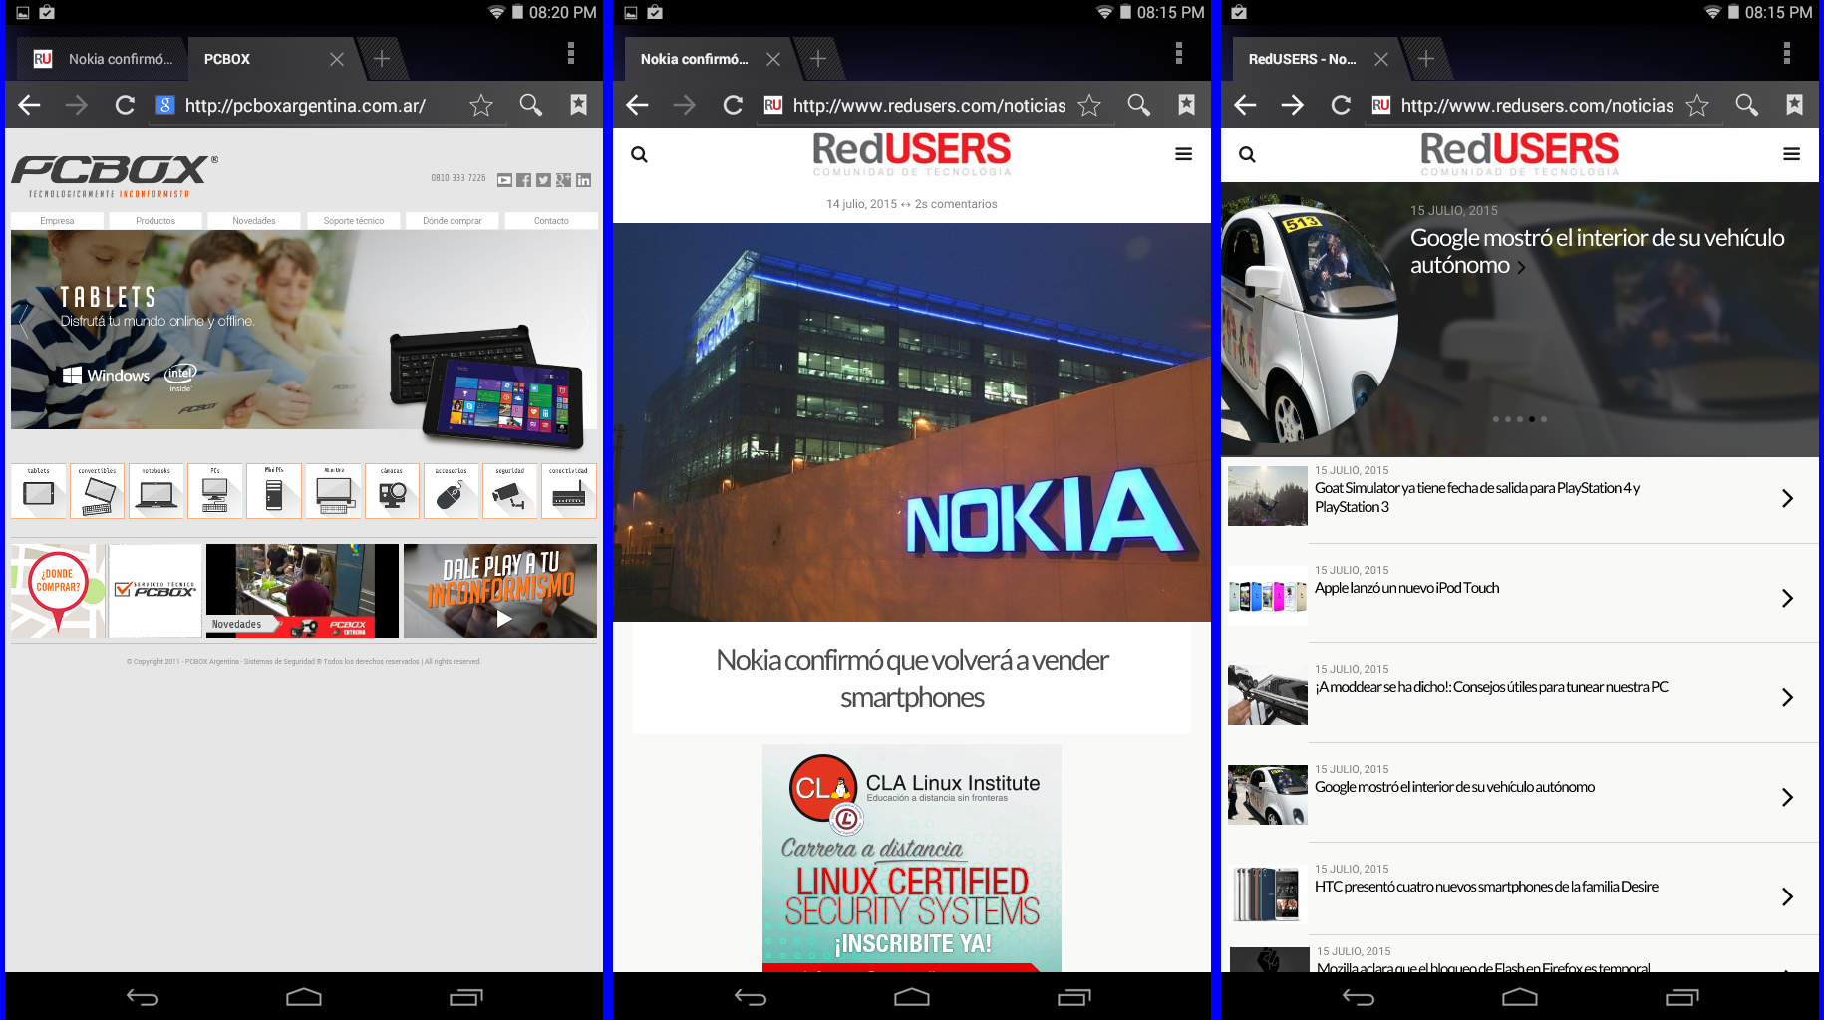
Task: Open Contacto menu on PCBOX site
Action: pos(551,221)
